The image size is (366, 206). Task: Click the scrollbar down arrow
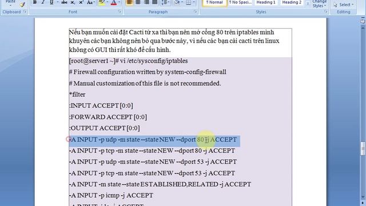363,197
